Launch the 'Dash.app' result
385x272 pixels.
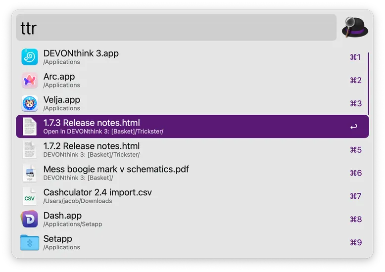coord(192,219)
